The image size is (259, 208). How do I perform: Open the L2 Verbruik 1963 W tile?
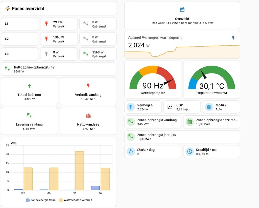coord(59,39)
